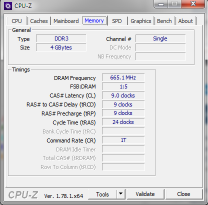The image size is (208, 205).
Task: Open the SPD tab
Action: tap(117, 21)
